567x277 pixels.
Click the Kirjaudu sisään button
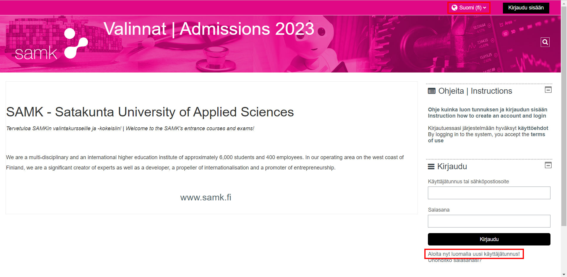click(526, 8)
